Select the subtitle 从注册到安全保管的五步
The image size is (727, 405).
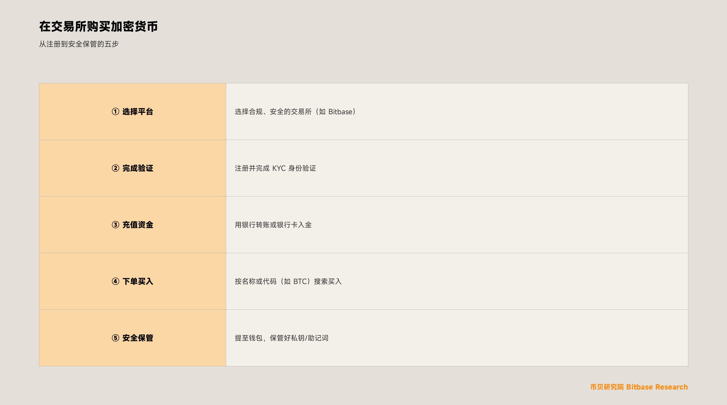point(79,44)
